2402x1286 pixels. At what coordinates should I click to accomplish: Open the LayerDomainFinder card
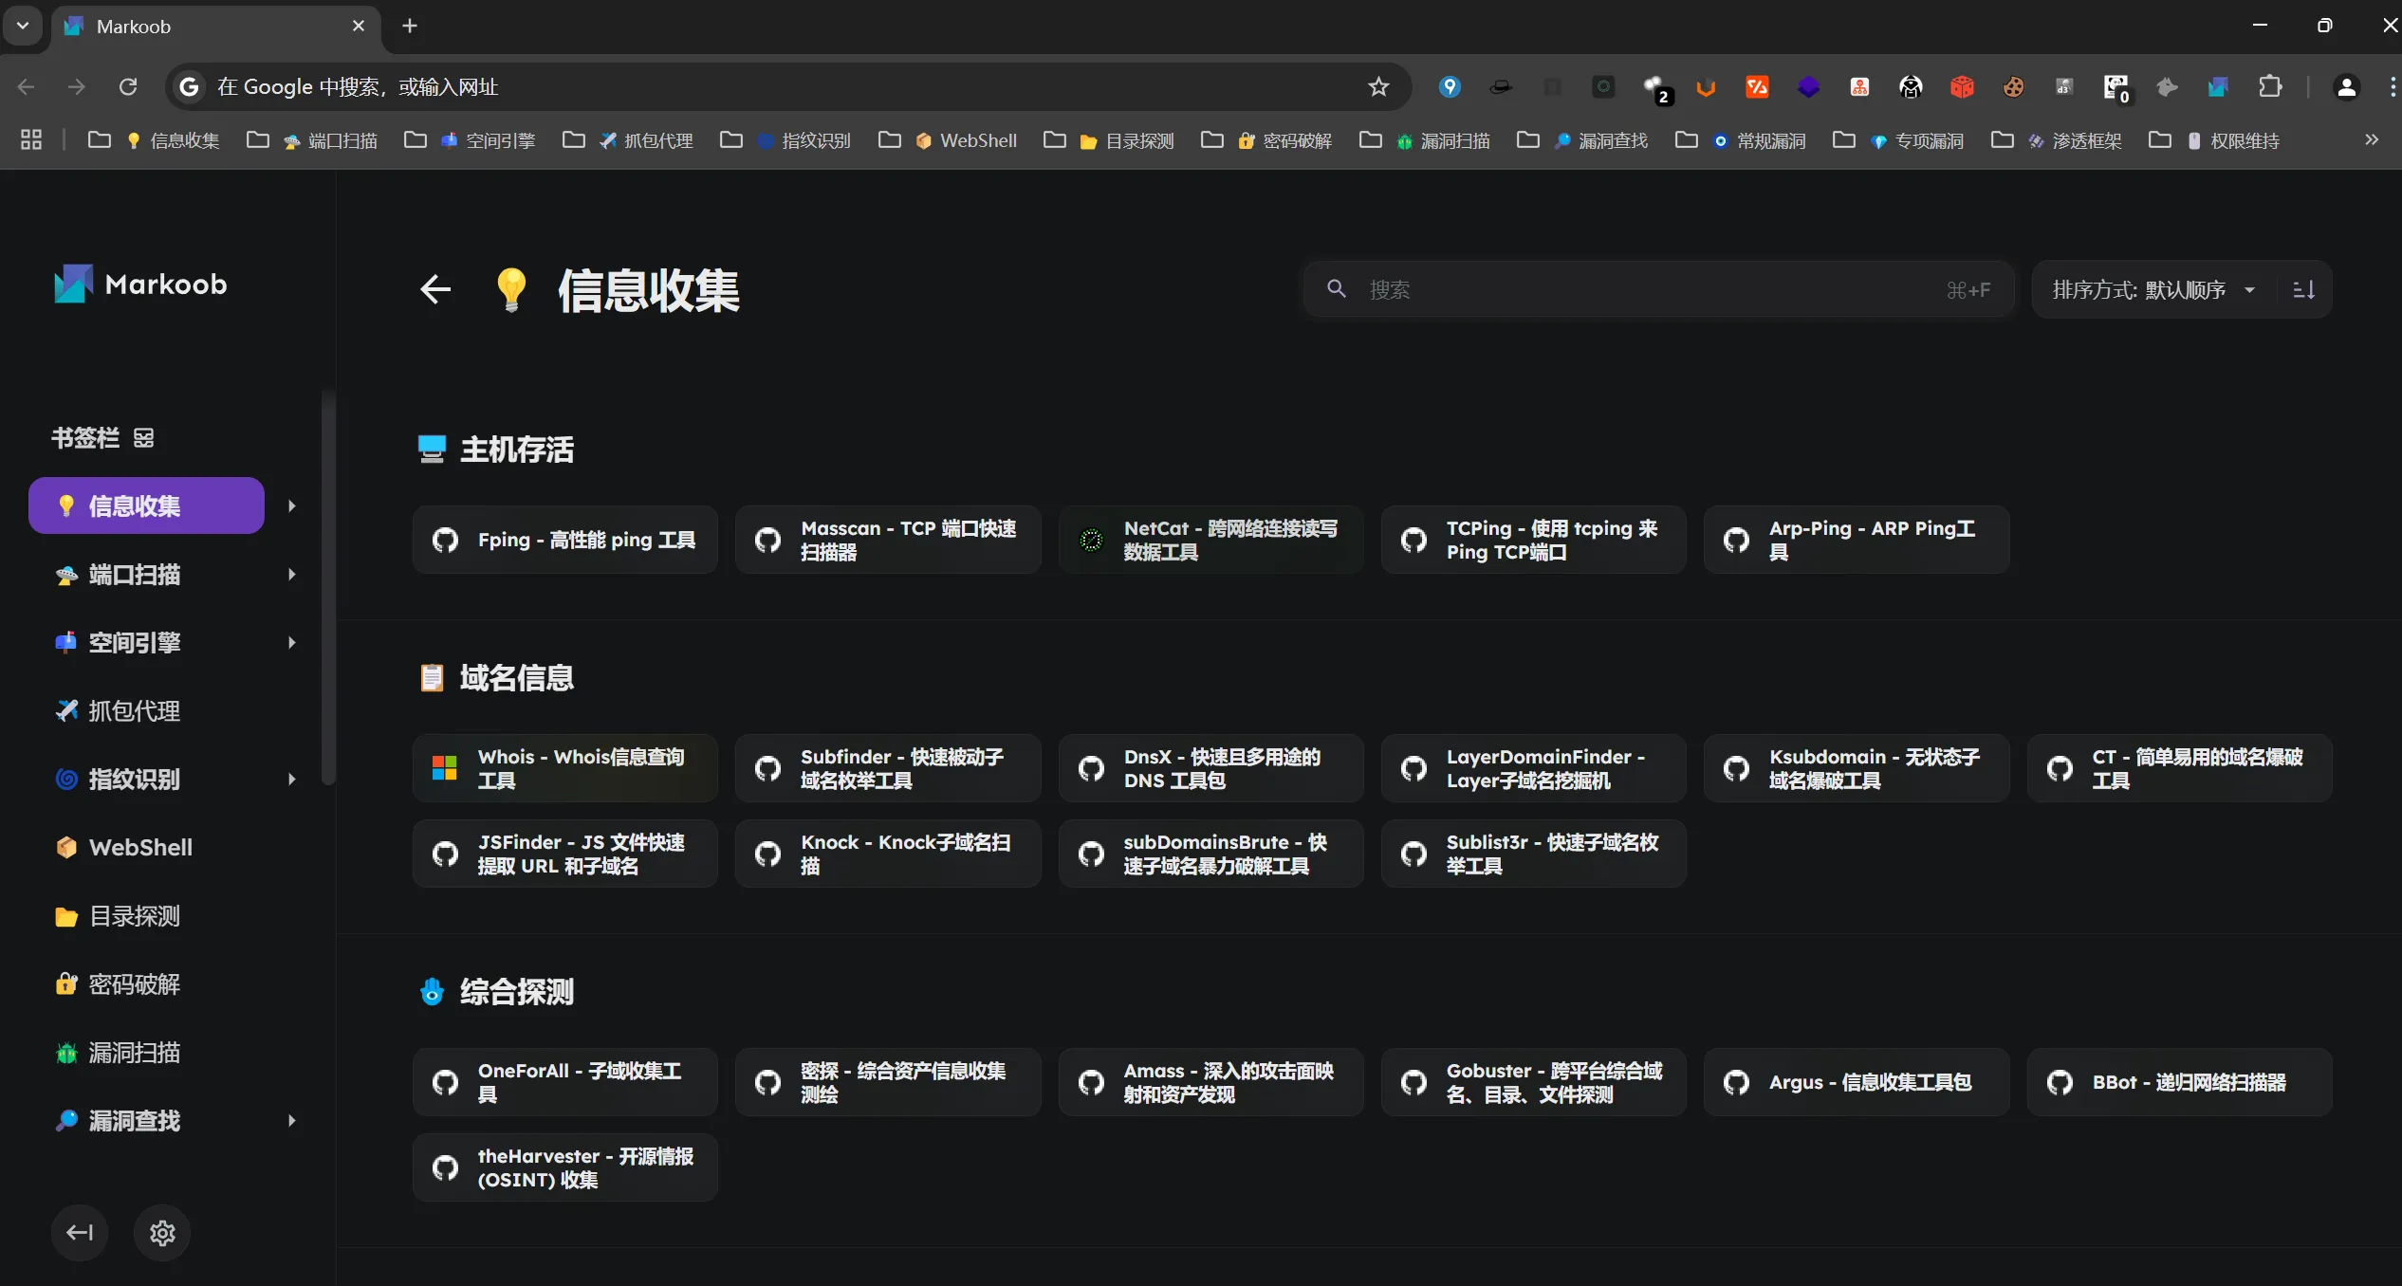coord(1534,768)
